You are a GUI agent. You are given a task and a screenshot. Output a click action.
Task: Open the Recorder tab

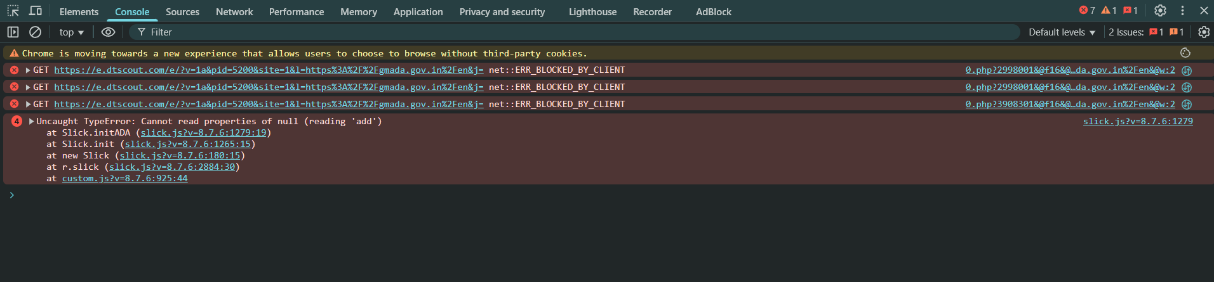pos(652,11)
